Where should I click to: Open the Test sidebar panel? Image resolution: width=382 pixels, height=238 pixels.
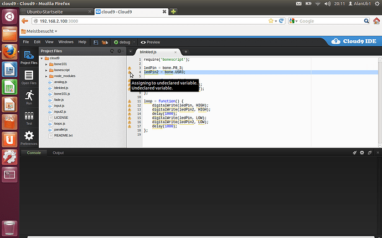click(29, 118)
